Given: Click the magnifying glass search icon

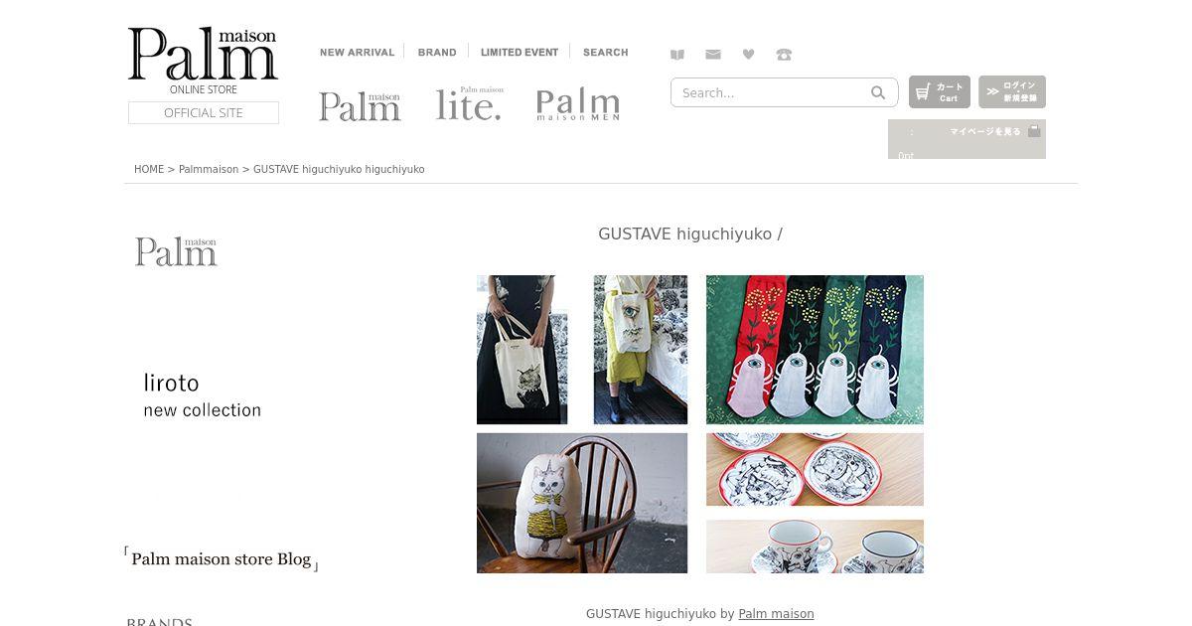Looking at the screenshot, I should (878, 92).
